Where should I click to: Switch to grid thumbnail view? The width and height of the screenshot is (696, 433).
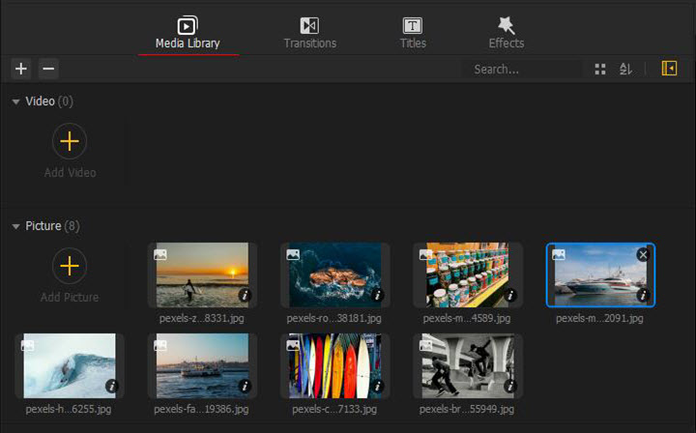click(x=600, y=69)
